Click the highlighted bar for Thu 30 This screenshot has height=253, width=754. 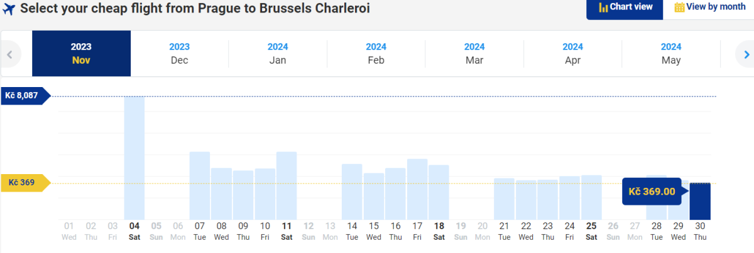(x=700, y=202)
